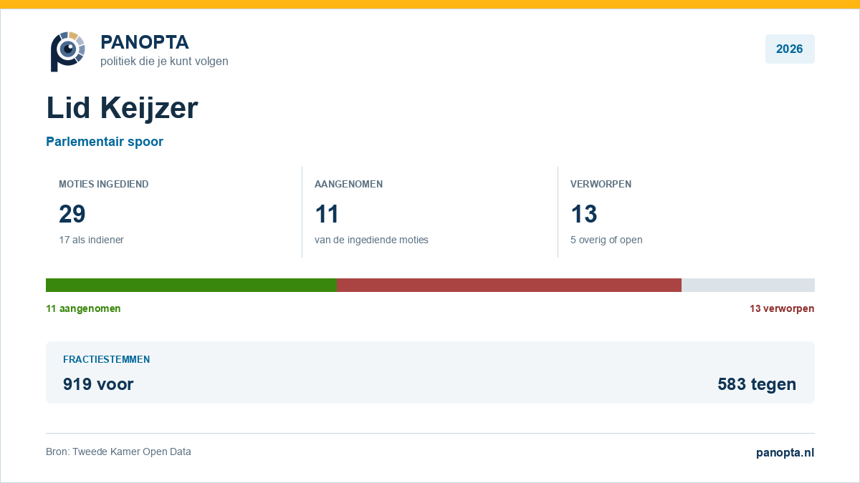
Task: Click the red rejected bar segment
Action: tap(509, 285)
